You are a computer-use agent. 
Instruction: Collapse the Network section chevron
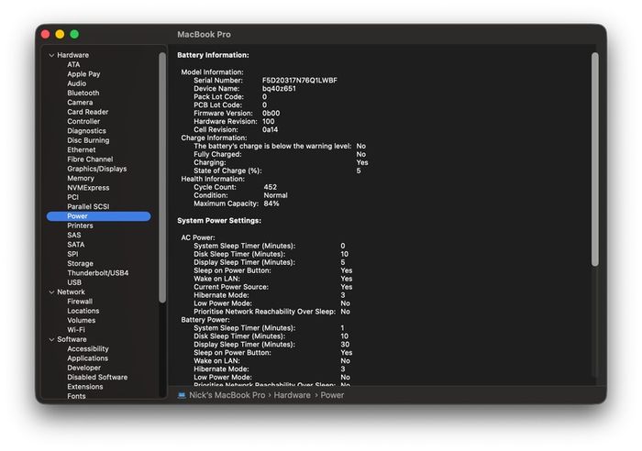[x=51, y=292]
